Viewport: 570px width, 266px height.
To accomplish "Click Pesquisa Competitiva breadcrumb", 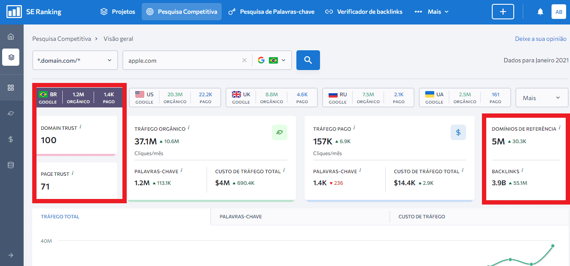I will pyautogui.click(x=61, y=39).
